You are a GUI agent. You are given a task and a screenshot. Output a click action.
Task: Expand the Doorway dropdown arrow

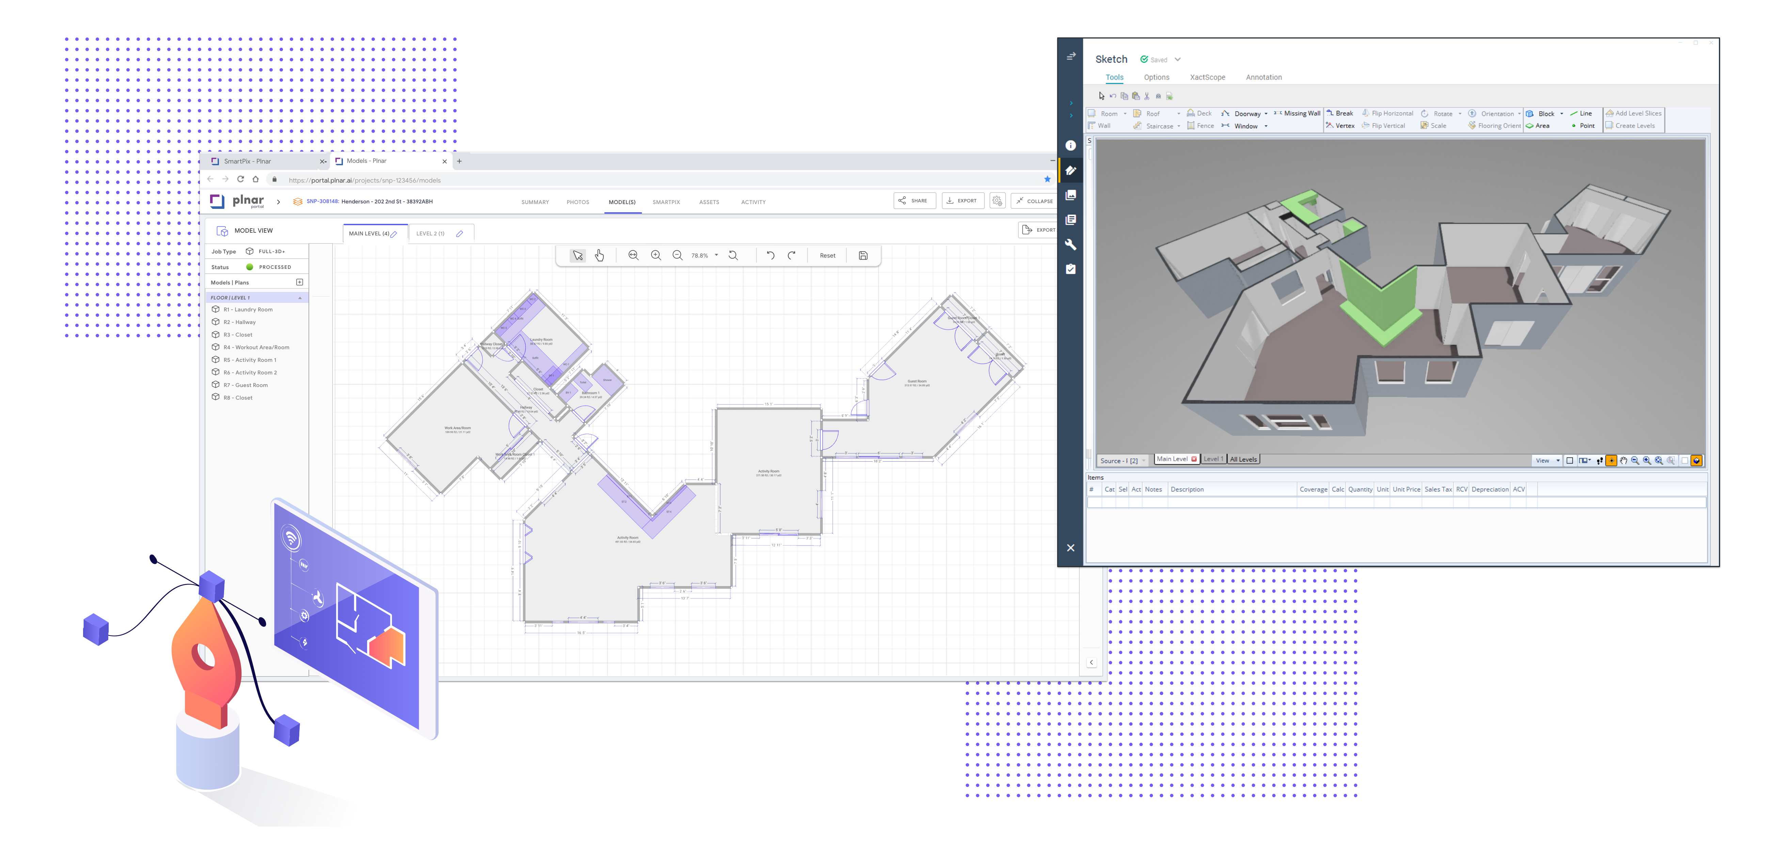[x=1266, y=114]
